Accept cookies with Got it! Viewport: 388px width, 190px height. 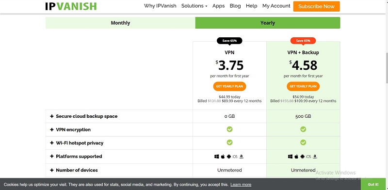pos(373,184)
